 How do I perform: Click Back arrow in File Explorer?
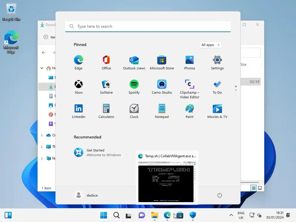44,53
